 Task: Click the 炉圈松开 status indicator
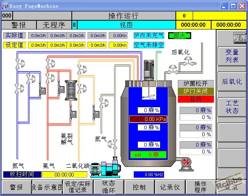pos(196,83)
